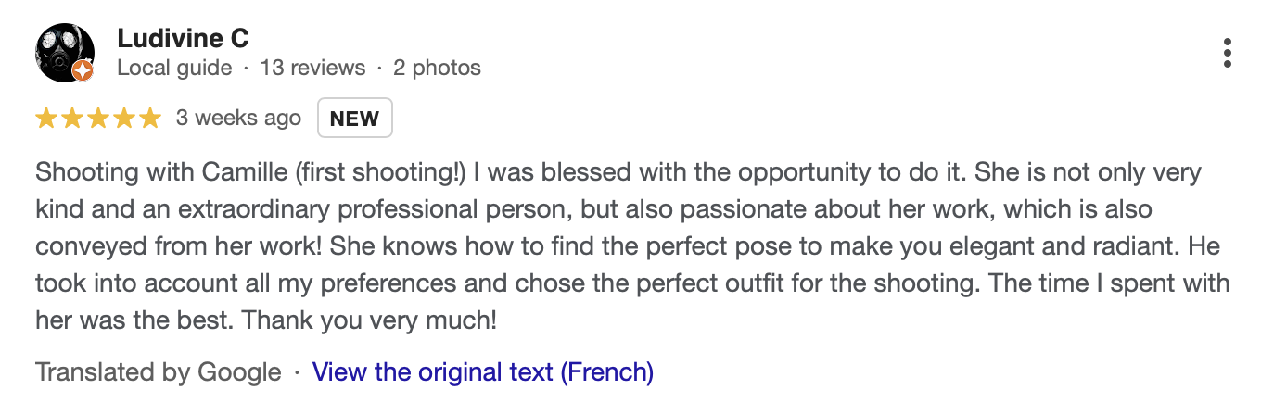1261x402 pixels.
Task: Click the "Local guide" label
Action: [x=174, y=68]
